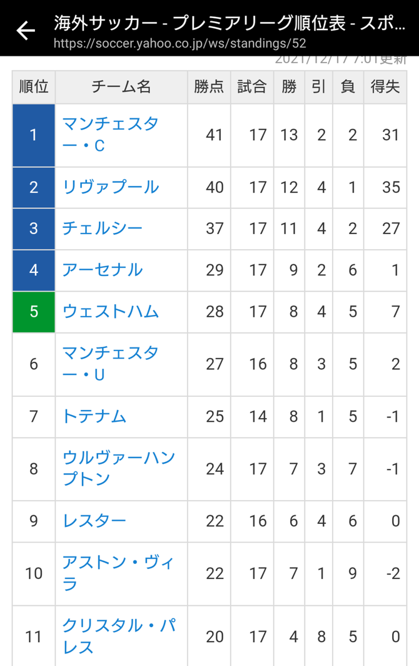Select the チェルシー team link
Viewport: 419px width, 666px height.
(103, 228)
